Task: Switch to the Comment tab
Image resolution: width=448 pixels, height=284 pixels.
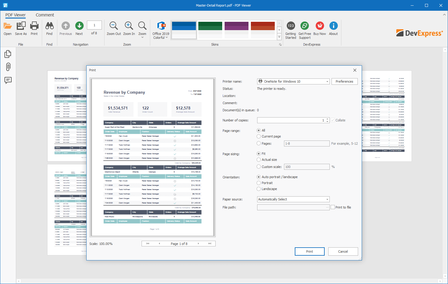Action: click(x=45, y=15)
